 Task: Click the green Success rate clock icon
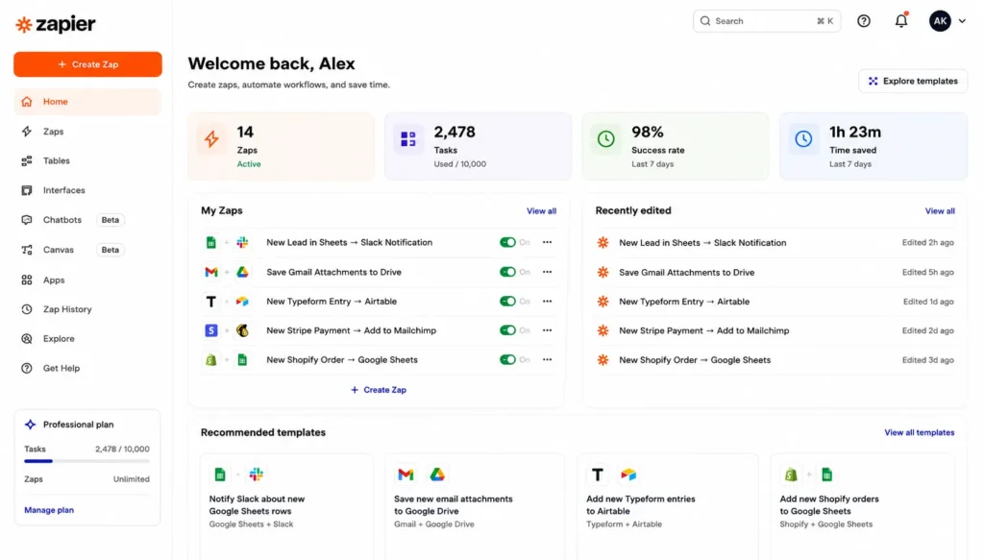[605, 138]
